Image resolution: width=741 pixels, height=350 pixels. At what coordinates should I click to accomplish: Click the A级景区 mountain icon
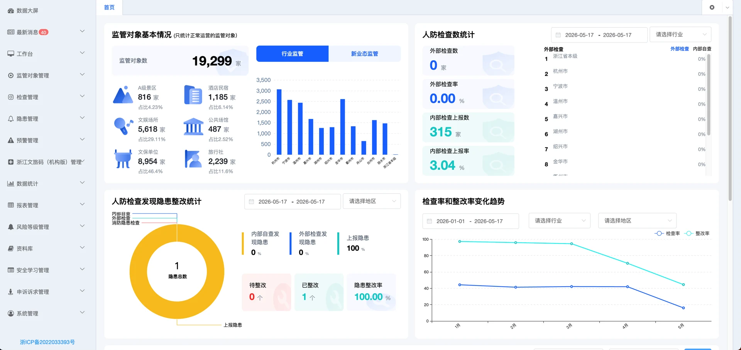click(x=123, y=95)
